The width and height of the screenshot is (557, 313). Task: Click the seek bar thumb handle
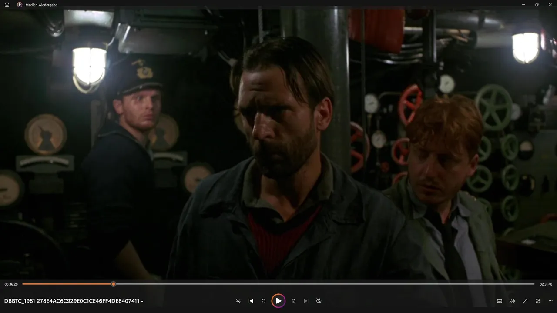coord(113,284)
